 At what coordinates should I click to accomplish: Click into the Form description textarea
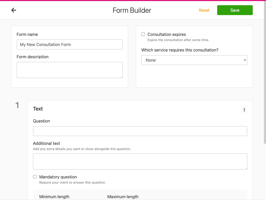coord(70,70)
